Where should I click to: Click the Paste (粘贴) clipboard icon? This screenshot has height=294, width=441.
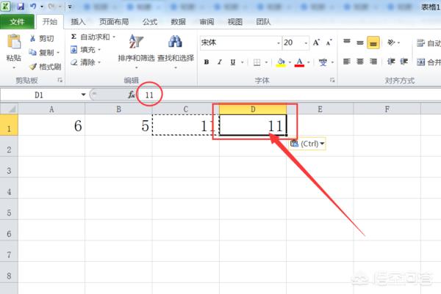14,42
